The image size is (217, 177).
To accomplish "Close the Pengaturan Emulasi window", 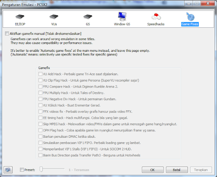I will (208, 3).
